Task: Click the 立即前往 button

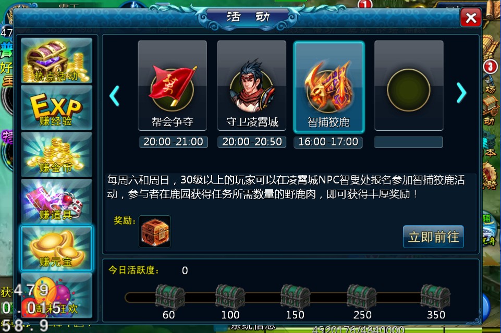Action: click(433, 237)
